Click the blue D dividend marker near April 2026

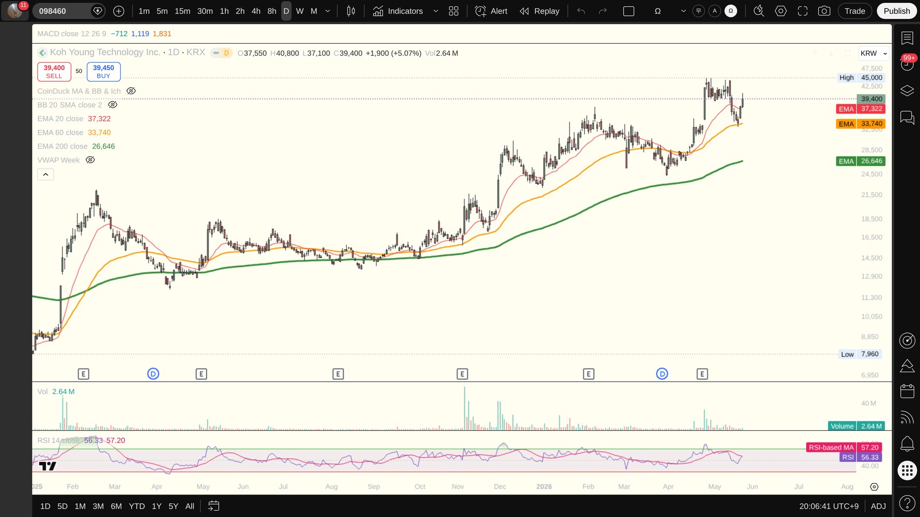tap(662, 374)
